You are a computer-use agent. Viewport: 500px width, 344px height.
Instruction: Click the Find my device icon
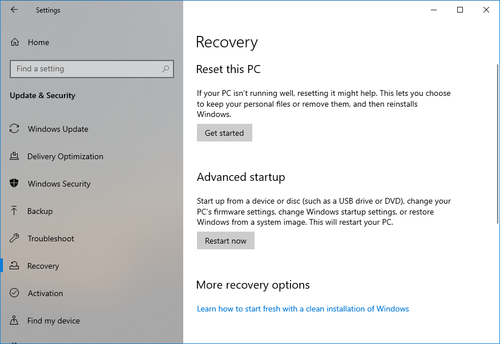pyautogui.click(x=14, y=320)
